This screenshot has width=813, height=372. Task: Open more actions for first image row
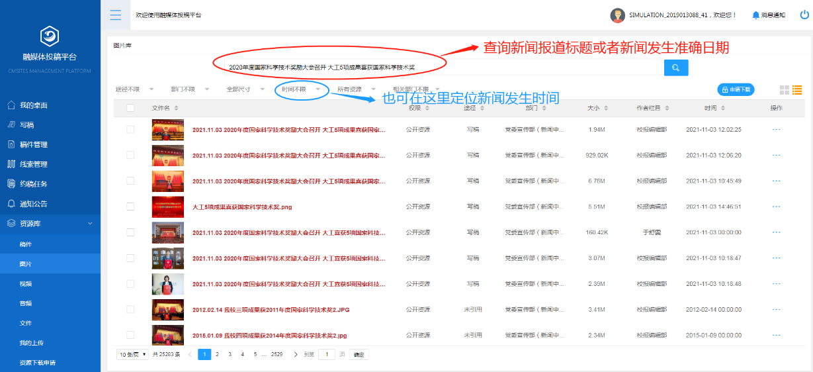point(776,130)
